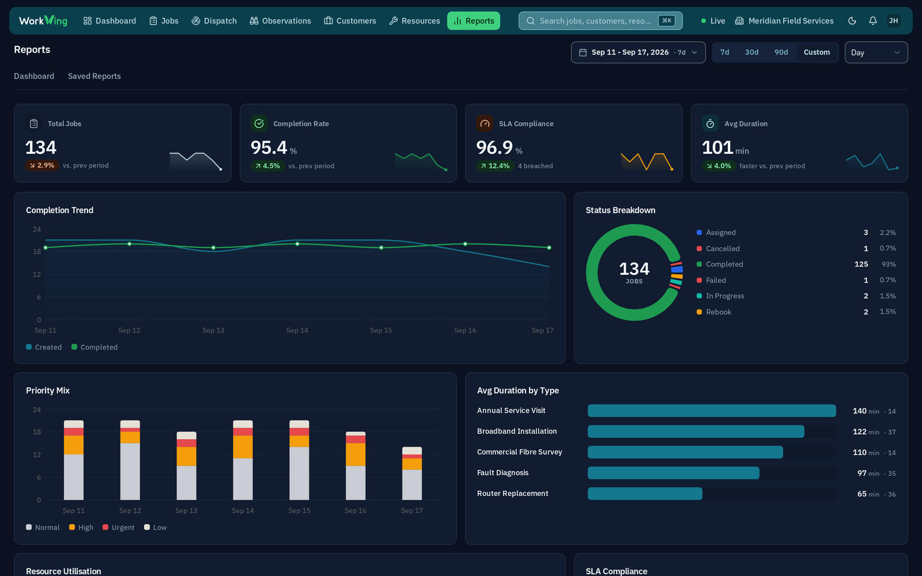Click the ⌘K shortcut badge
This screenshot has width=922, height=576.
tap(667, 21)
